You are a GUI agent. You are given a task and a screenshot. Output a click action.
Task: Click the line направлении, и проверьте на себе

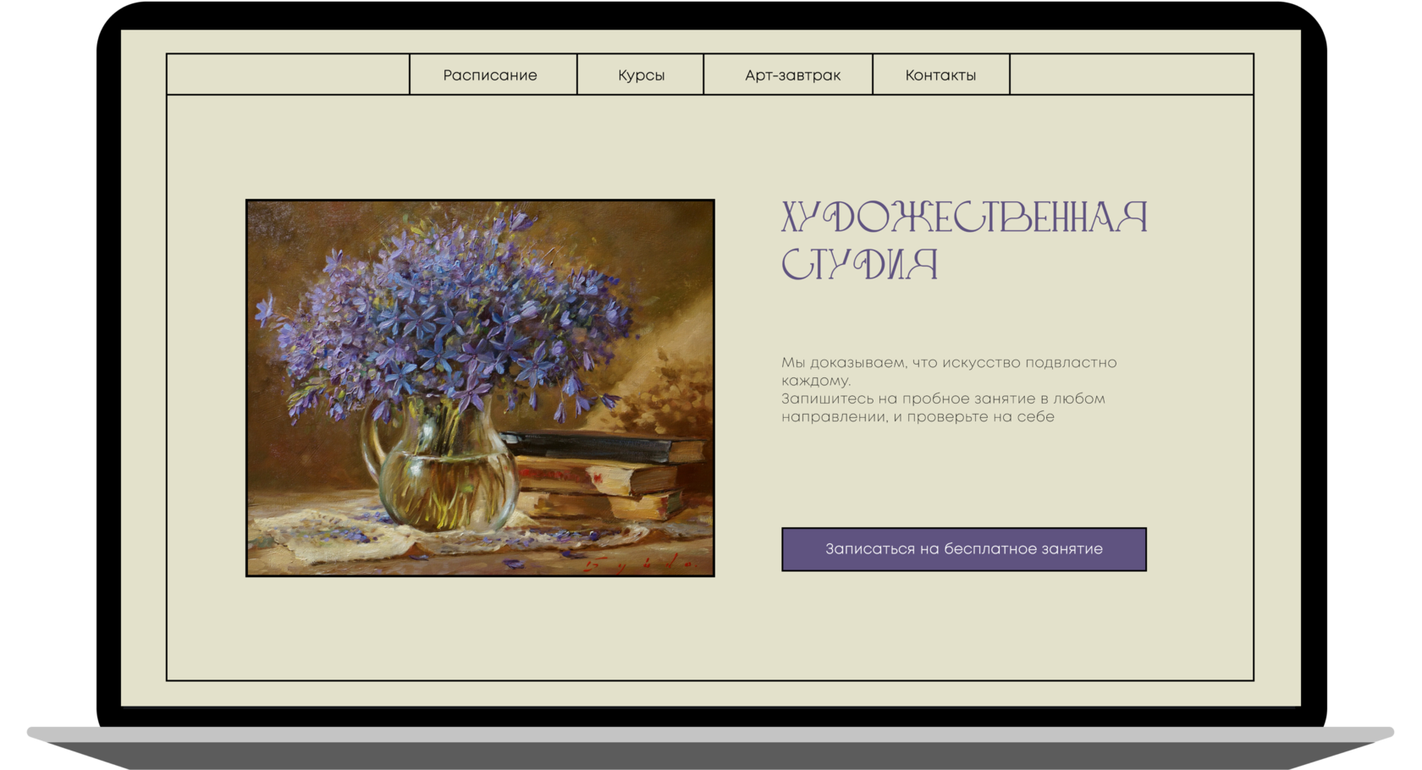(918, 416)
